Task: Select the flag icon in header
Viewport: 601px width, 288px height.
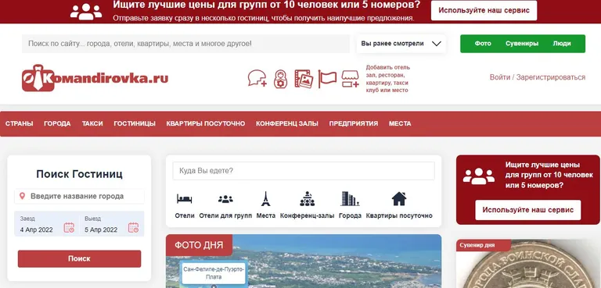Action: [327, 79]
